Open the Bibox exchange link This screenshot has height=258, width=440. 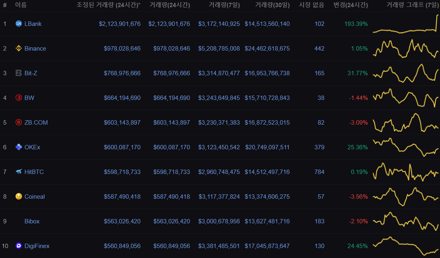[x=32, y=221]
